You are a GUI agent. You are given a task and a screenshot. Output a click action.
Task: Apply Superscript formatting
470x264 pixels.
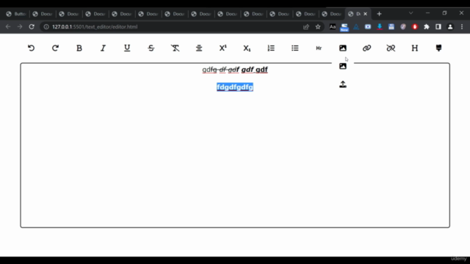223,48
